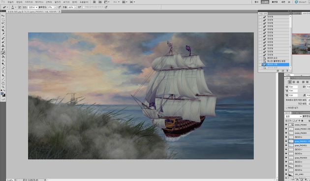Open the Filter menu
The height and width of the screenshot is (181, 310).
[x=58, y=2]
